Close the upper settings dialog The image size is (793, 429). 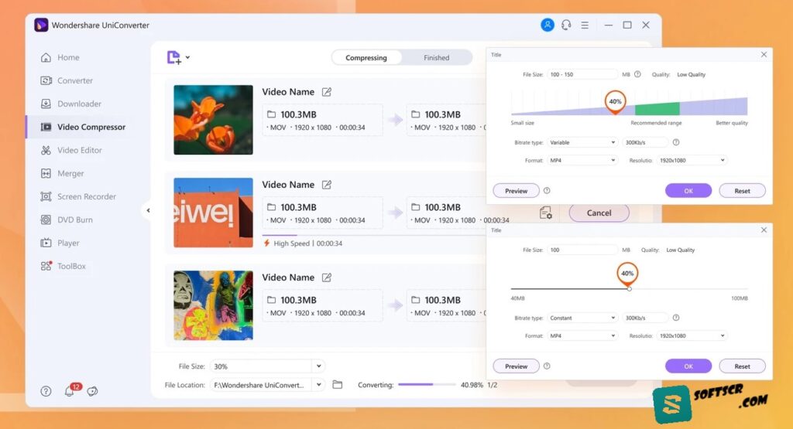[764, 55]
